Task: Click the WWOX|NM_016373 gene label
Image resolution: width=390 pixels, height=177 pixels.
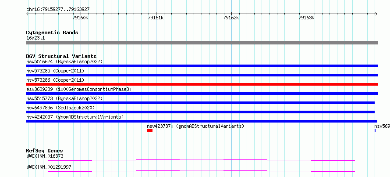Action: tap(45, 156)
